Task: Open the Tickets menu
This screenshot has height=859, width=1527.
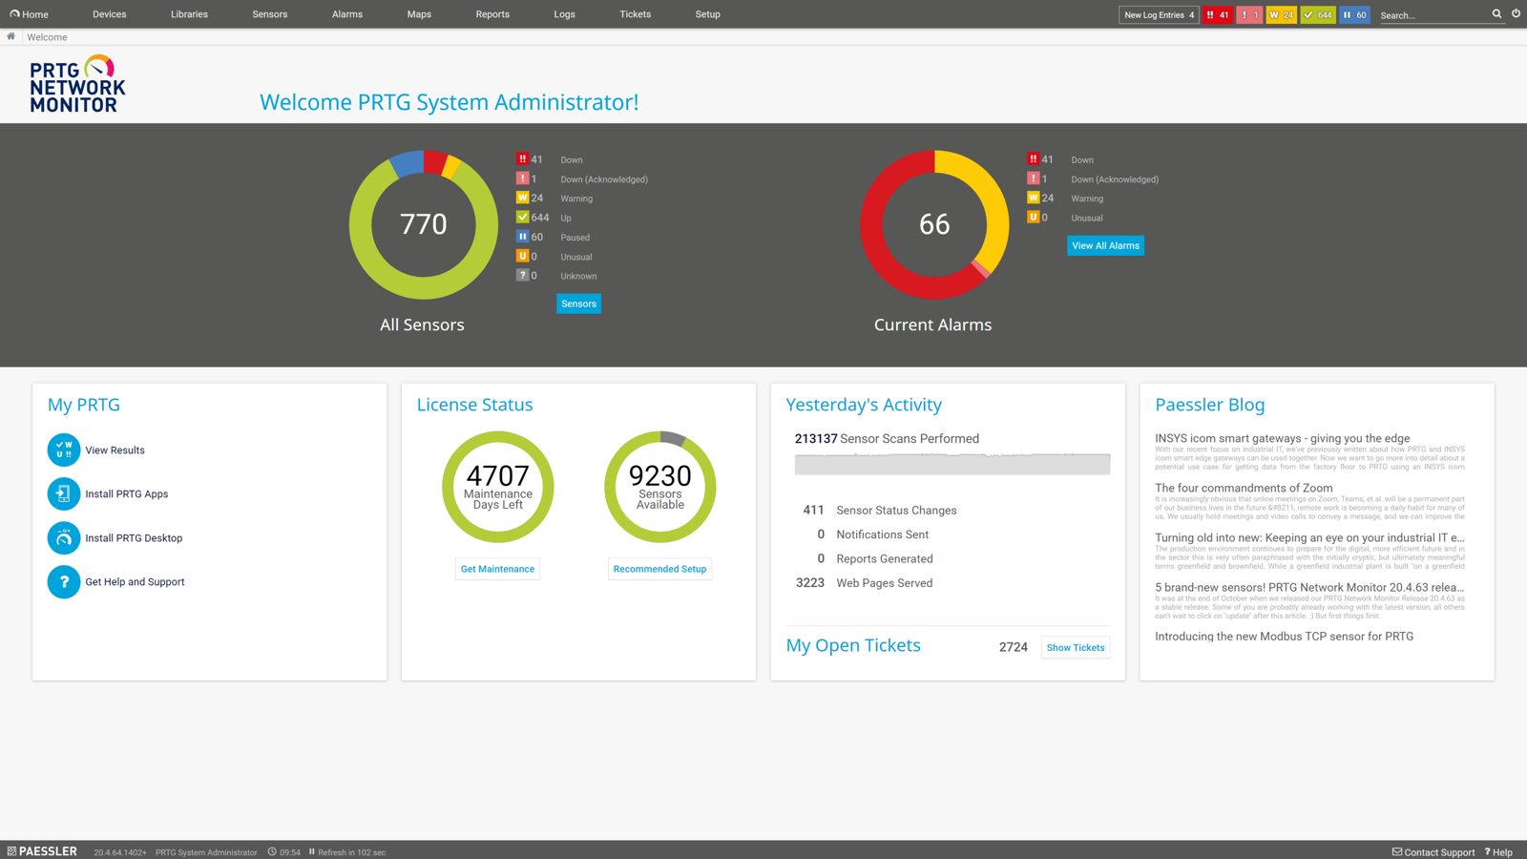Action: (x=636, y=14)
